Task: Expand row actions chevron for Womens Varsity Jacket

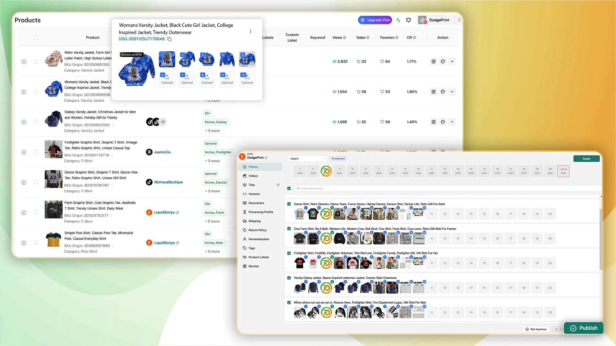Action: tap(452, 92)
